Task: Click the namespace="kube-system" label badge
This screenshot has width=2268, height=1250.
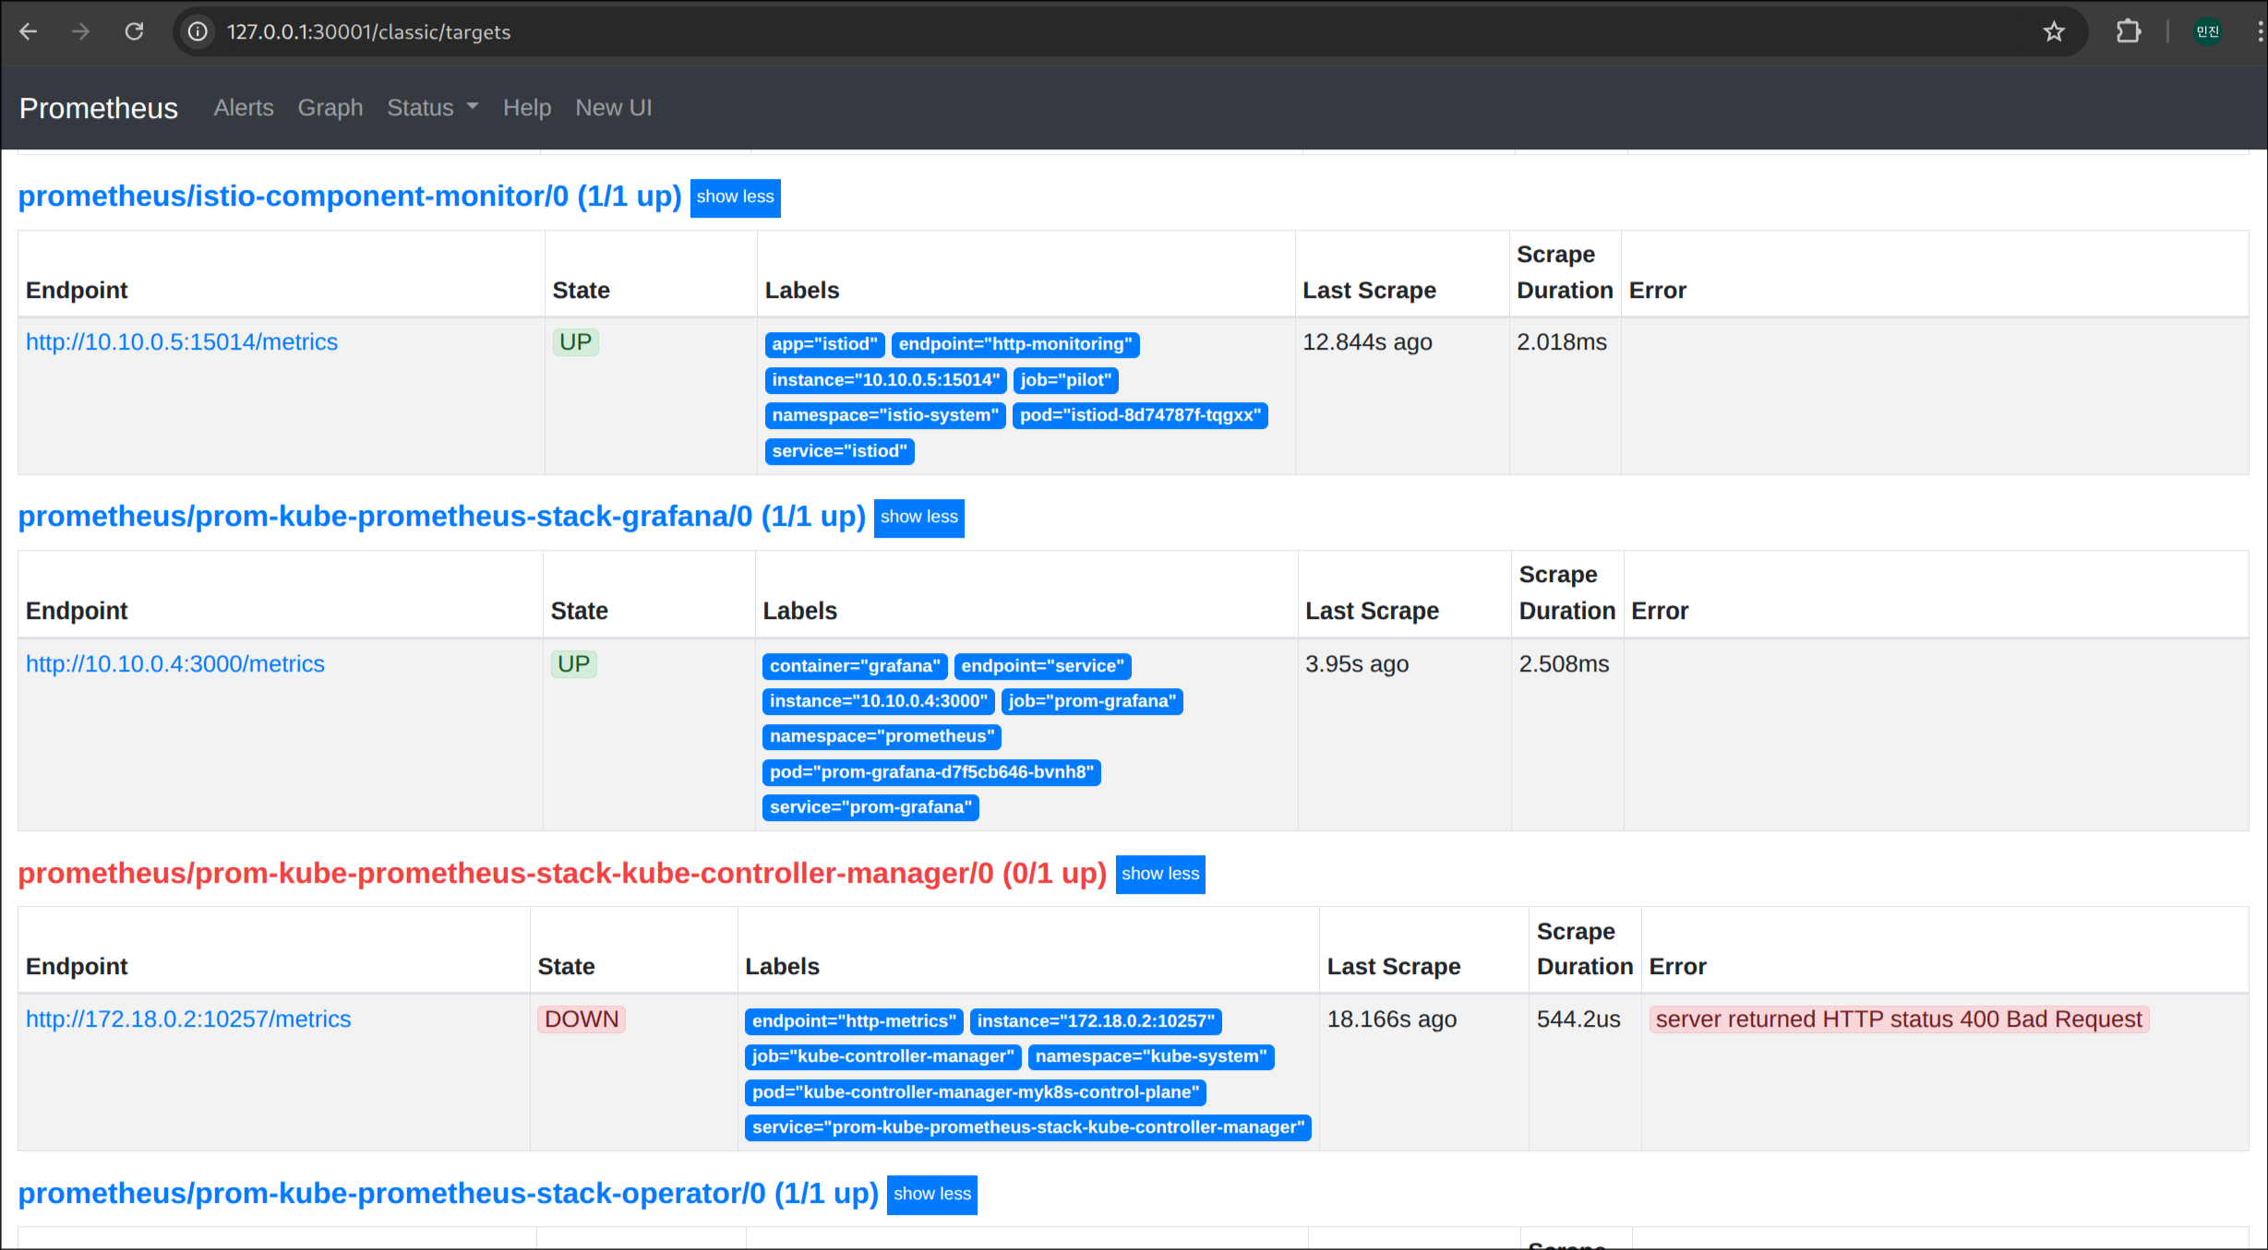Action: click(x=1151, y=1057)
